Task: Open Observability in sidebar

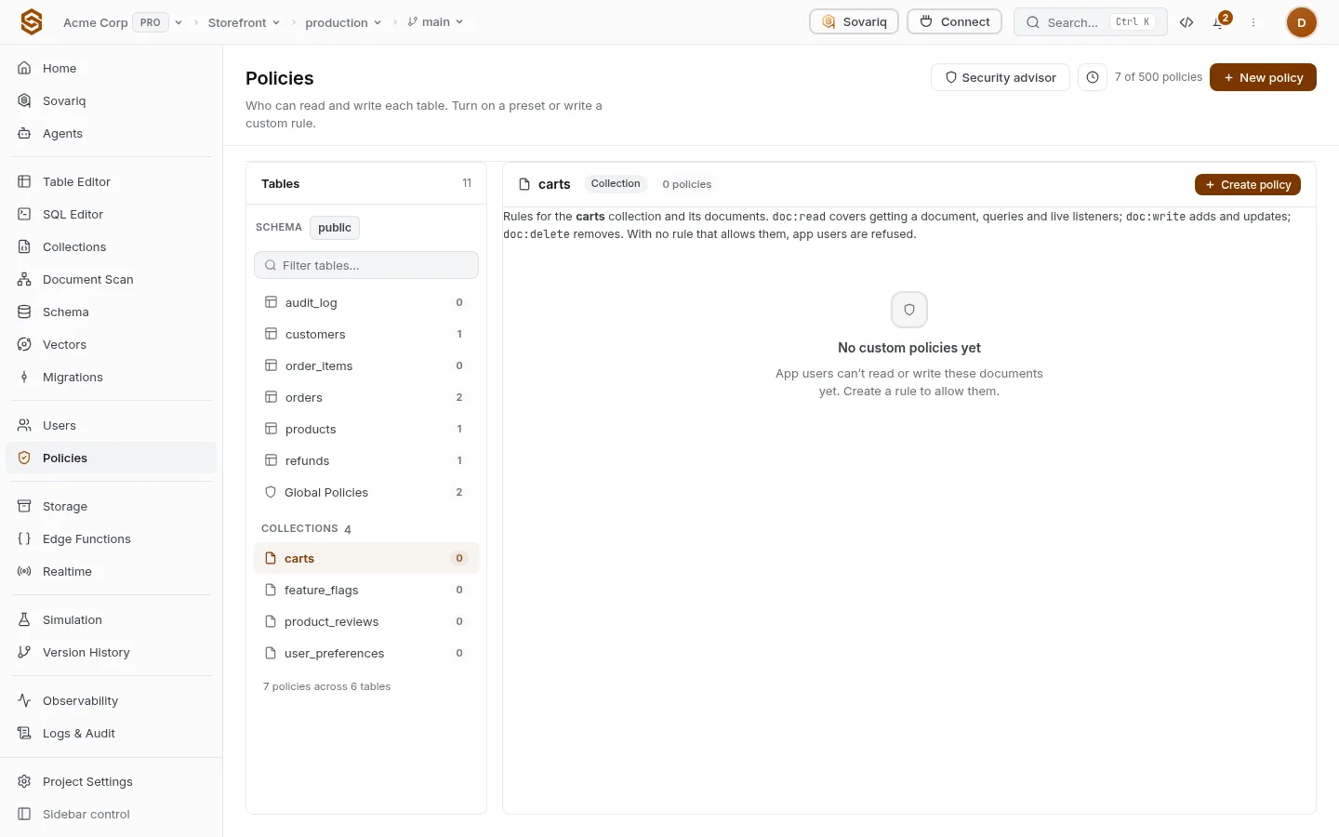Action: (112, 700)
